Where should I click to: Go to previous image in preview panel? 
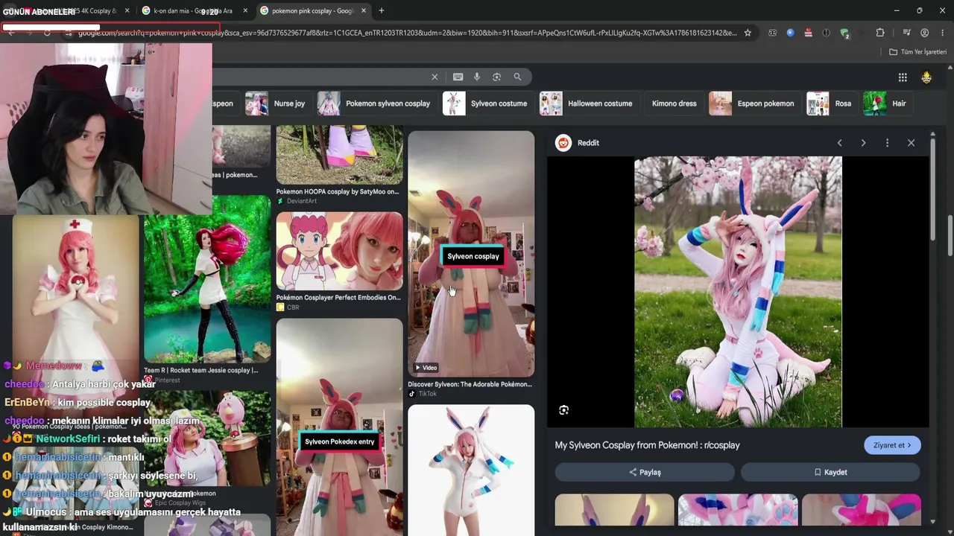[839, 143]
